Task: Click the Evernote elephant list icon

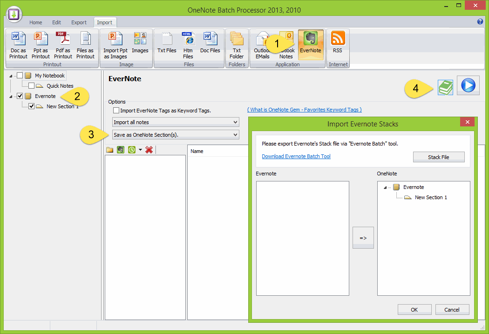Action: pyautogui.click(x=121, y=150)
